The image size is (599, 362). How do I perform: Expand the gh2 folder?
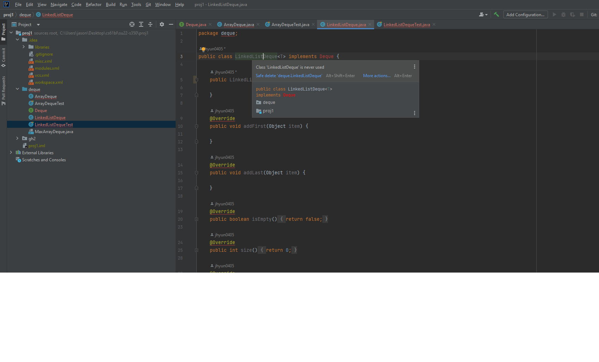pos(18,138)
